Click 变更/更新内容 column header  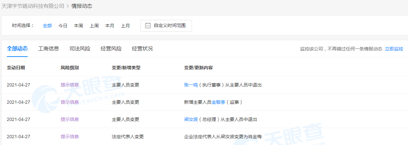click(x=198, y=68)
